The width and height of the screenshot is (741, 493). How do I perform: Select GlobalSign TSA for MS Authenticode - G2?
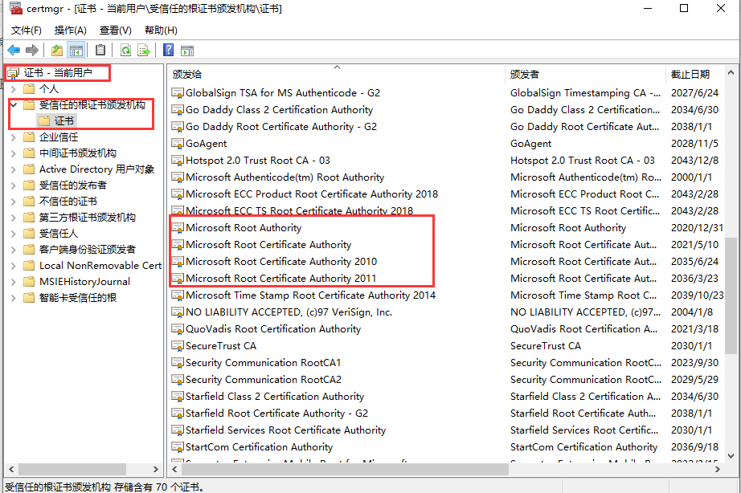(283, 93)
